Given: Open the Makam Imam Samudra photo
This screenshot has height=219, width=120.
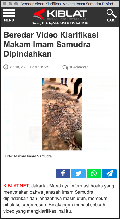Looking at the screenshot, I should click(x=62, y=114).
